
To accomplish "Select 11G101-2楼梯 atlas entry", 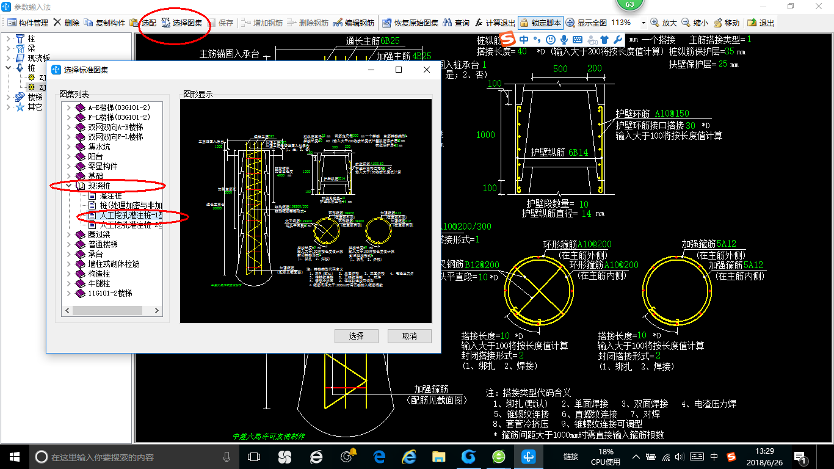I will 110,293.
